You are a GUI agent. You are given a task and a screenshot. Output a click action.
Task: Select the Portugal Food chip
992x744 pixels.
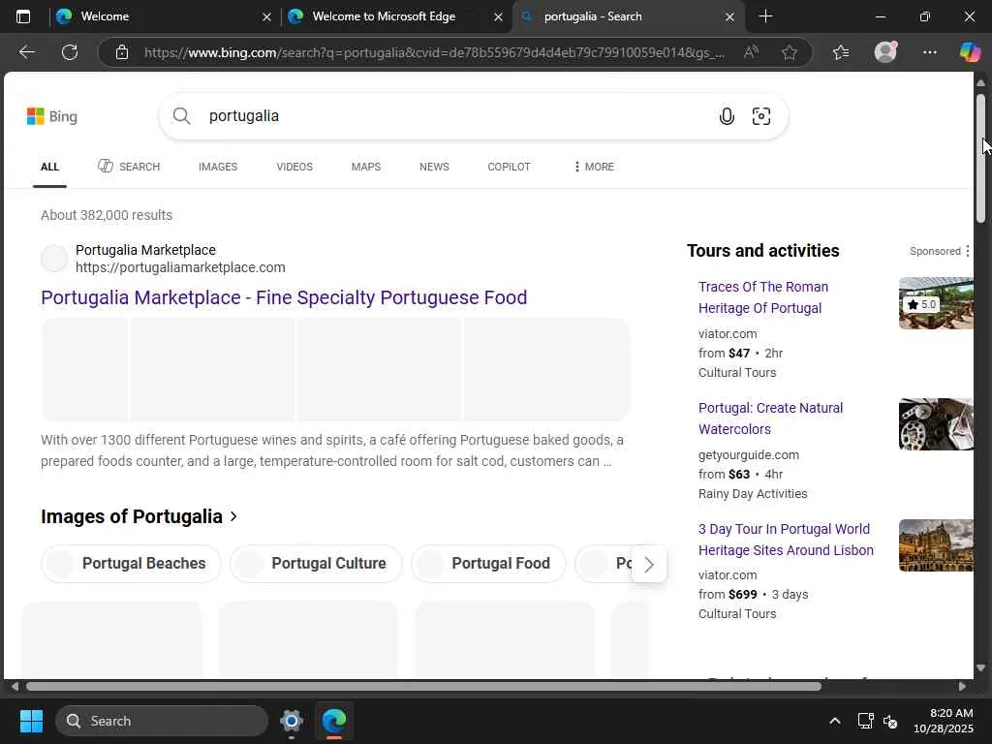pos(488,563)
